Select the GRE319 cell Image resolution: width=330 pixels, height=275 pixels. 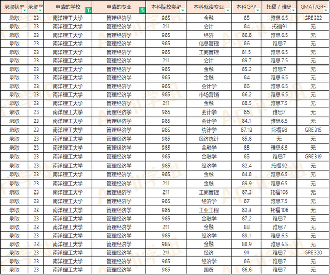[313, 157]
